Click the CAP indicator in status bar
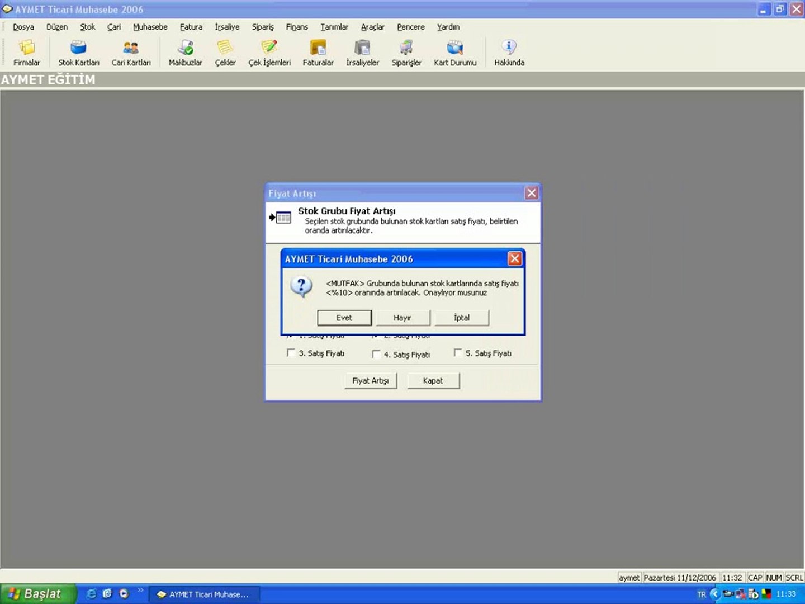Image resolution: width=805 pixels, height=604 pixels. (x=755, y=578)
